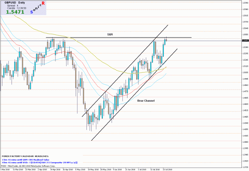Click the 21 Jun 2010 date label
This screenshot has width=249, height=171.
(x=130, y=169)
